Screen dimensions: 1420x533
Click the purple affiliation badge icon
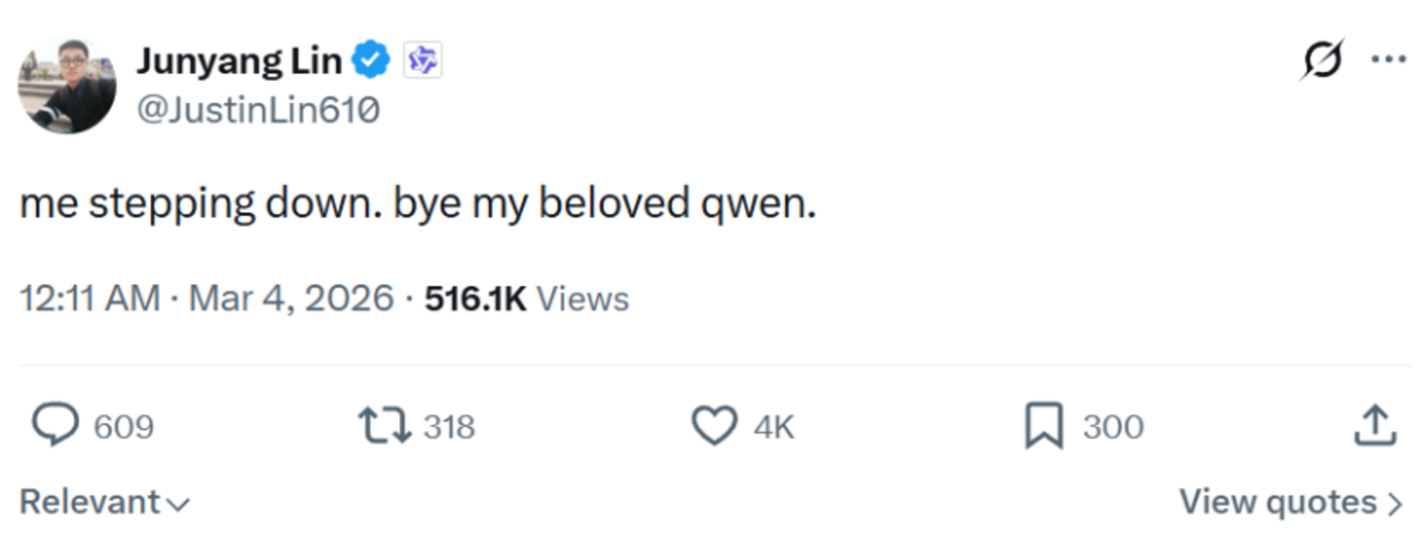424,61
